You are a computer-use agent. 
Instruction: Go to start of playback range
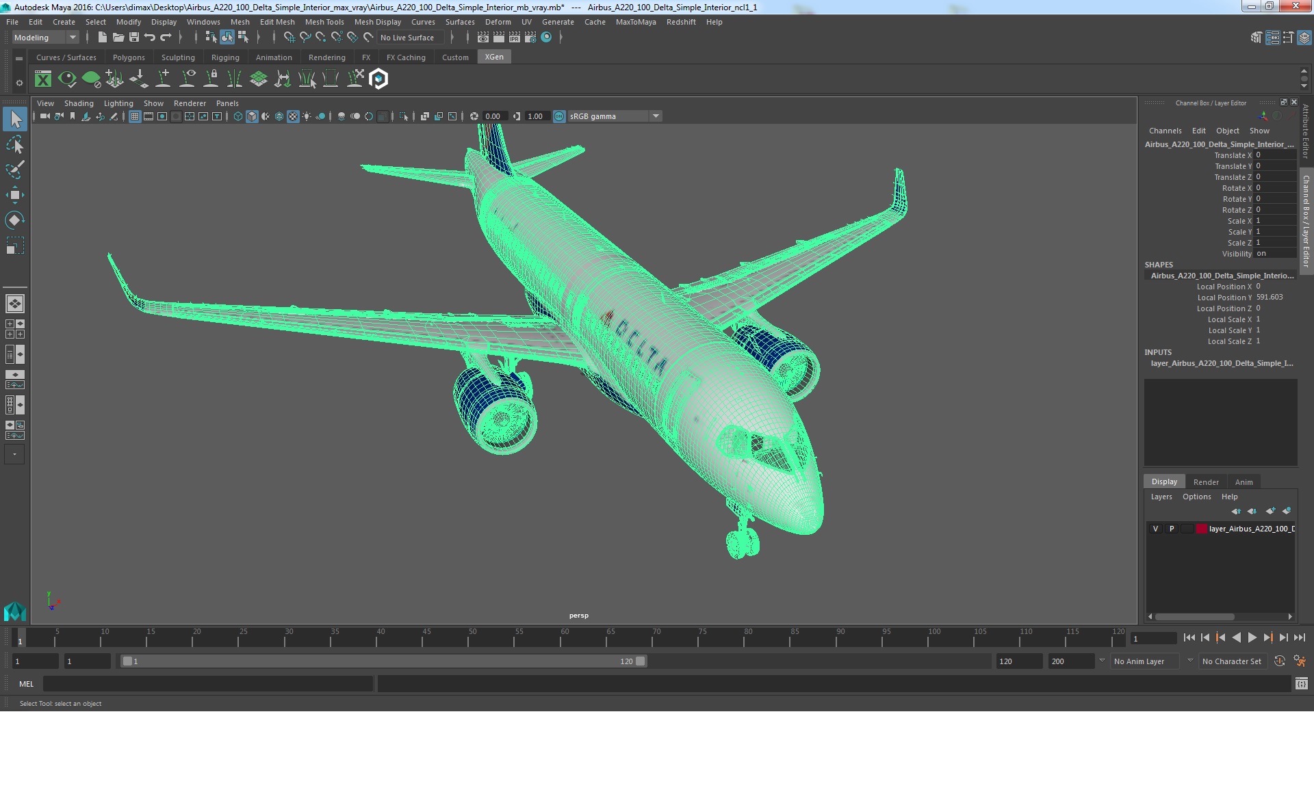click(1189, 637)
